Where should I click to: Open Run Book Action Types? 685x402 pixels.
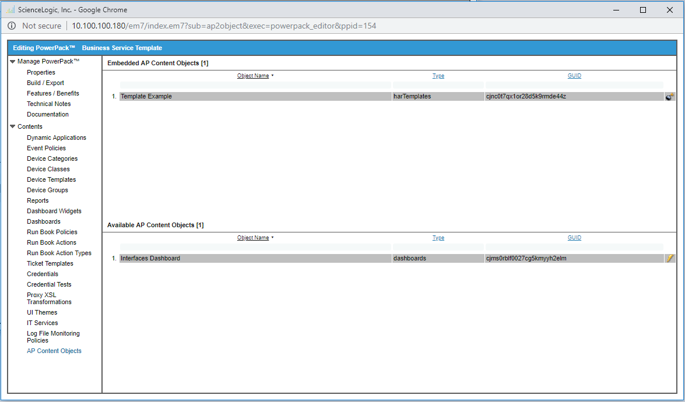tap(59, 253)
